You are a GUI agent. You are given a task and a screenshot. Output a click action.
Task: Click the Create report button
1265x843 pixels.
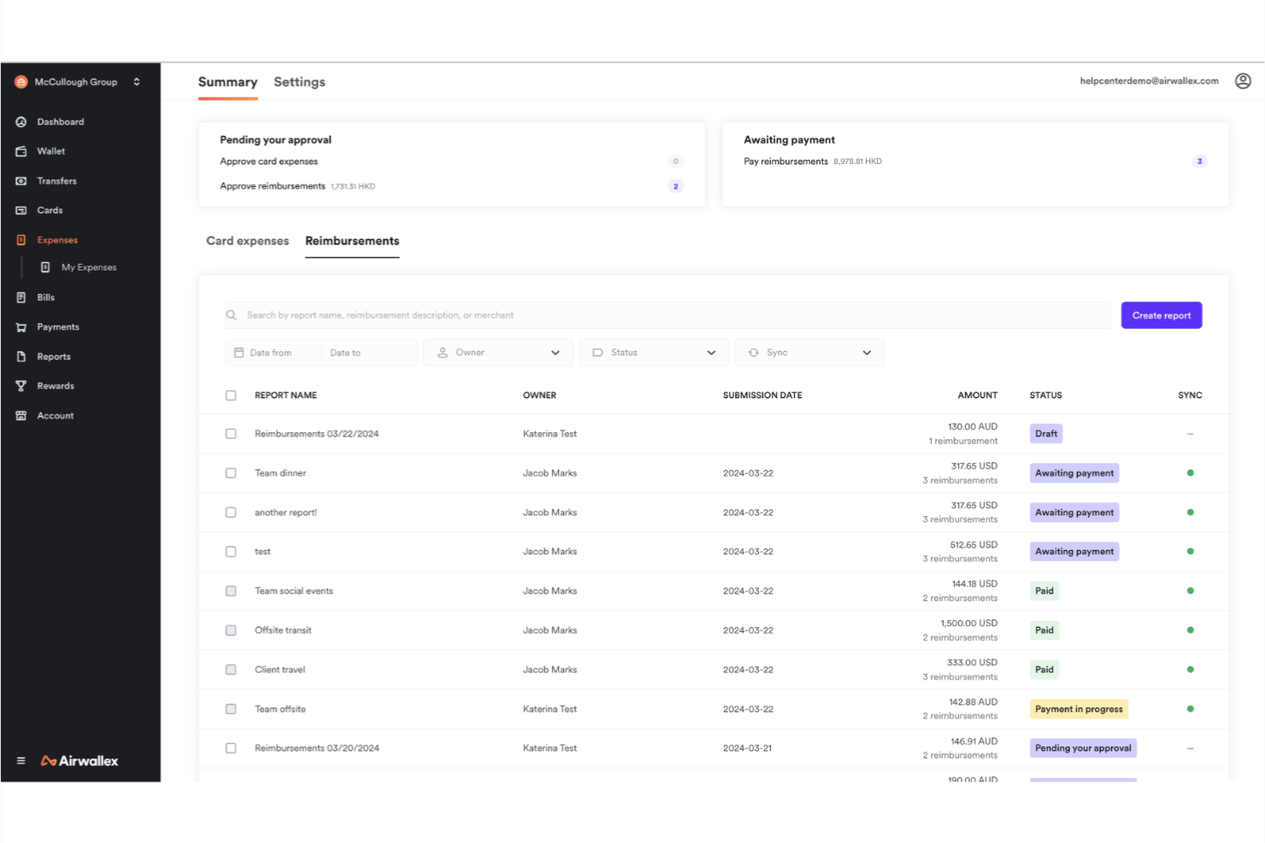click(x=1161, y=314)
